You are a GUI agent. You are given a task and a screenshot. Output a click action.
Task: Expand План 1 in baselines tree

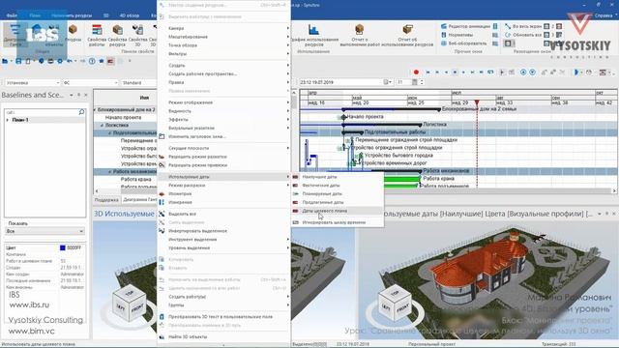[8, 120]
